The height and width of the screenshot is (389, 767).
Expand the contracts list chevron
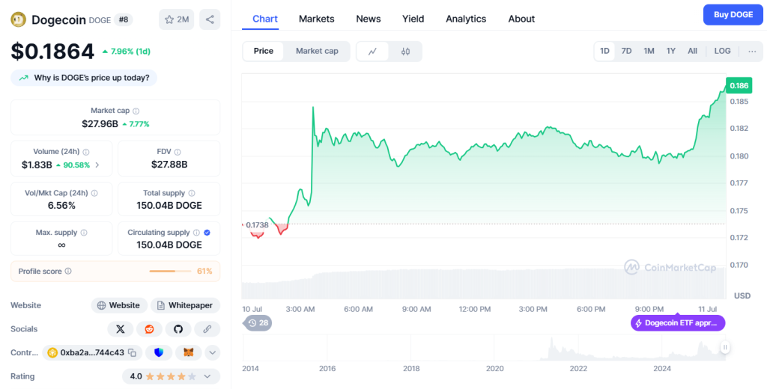pos(213,352)
